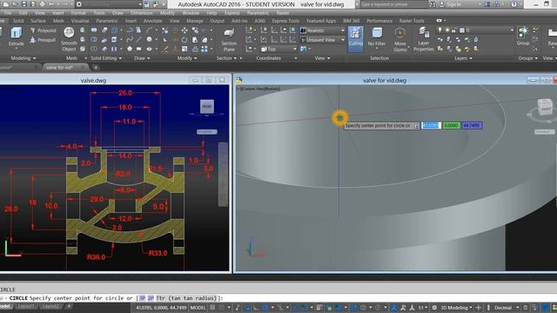Click the Move Gizmo tool

pos(400,39)
